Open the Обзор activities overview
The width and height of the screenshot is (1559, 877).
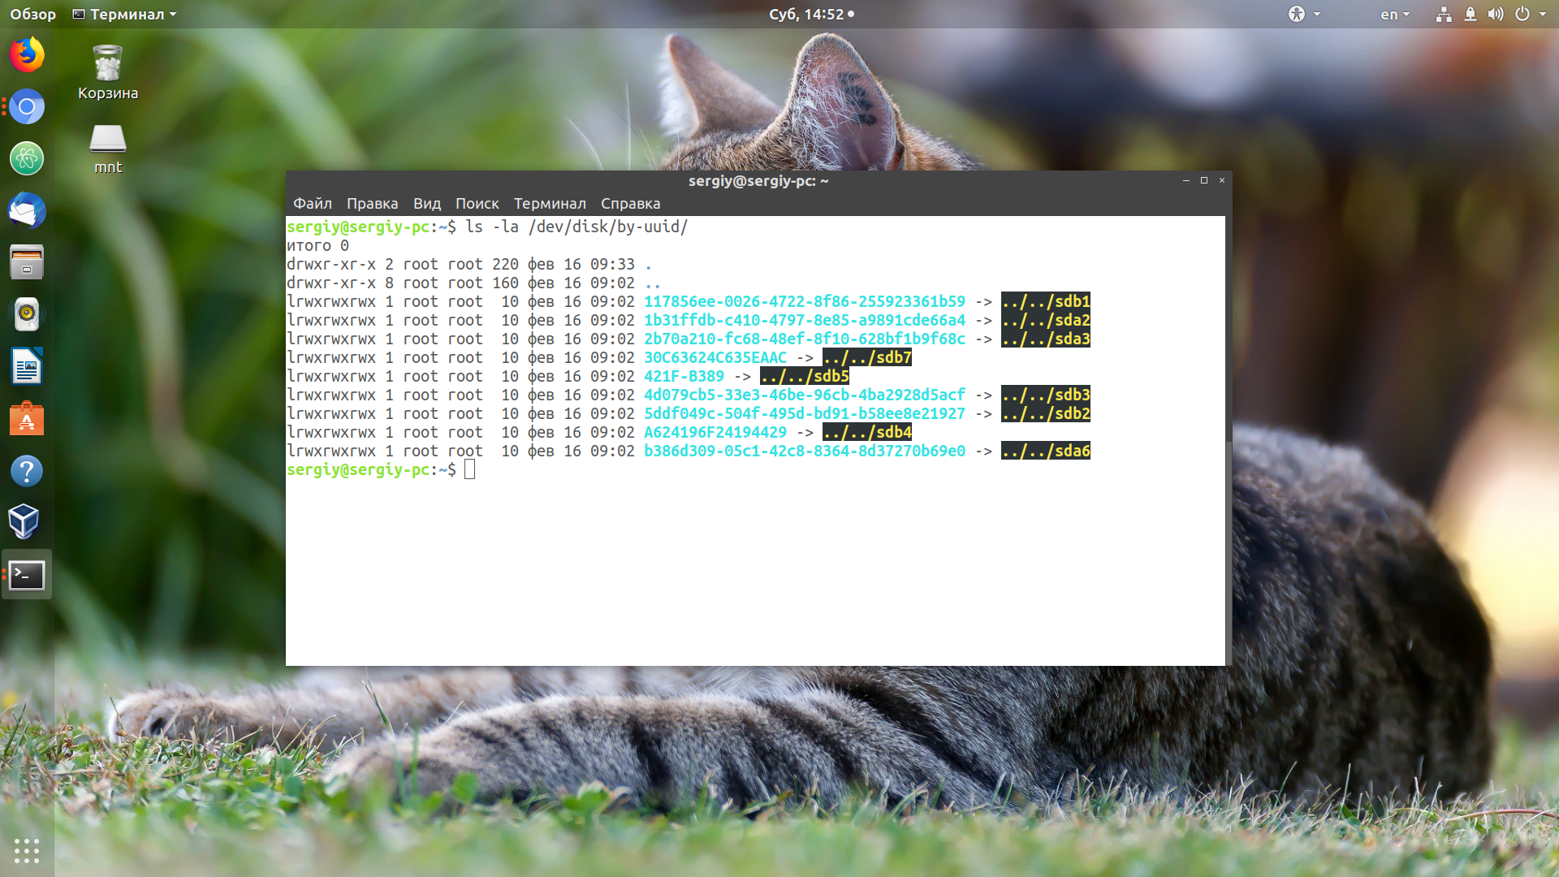click(x=32, y=14)
